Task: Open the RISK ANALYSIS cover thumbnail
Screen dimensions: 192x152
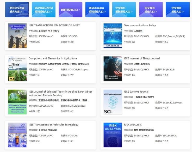Action: pyautogui.click(x=113, y=135)
